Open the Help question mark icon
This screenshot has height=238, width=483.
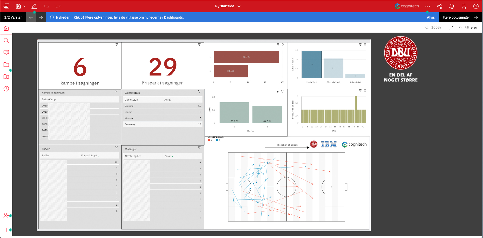[476, 6]
